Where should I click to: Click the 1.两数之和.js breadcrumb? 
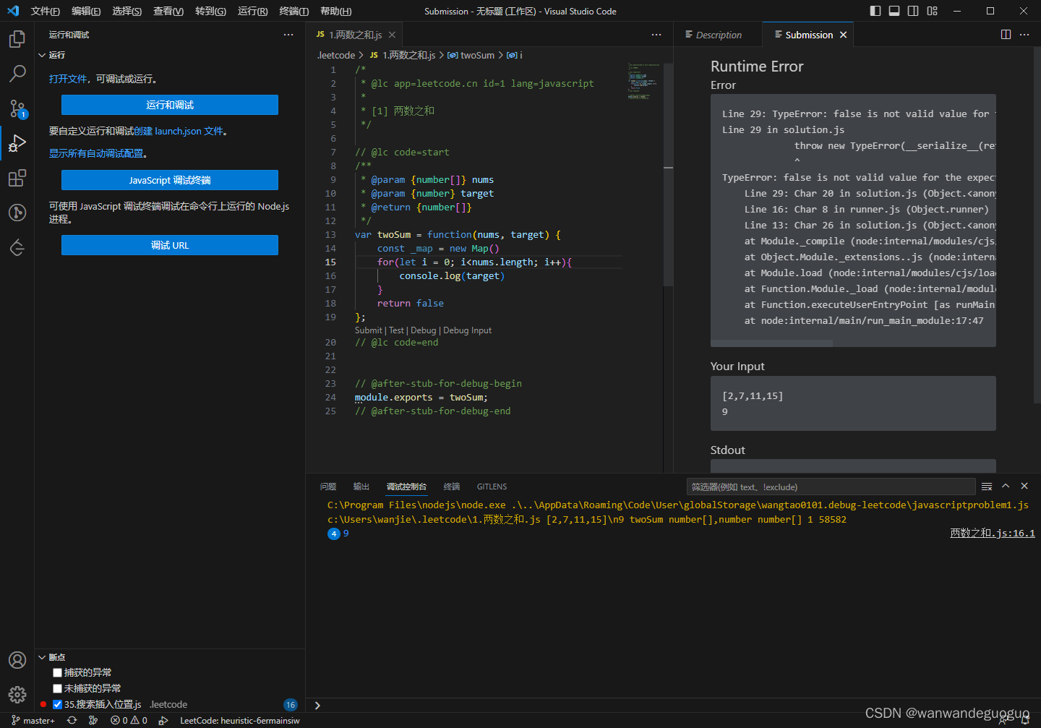403,55
